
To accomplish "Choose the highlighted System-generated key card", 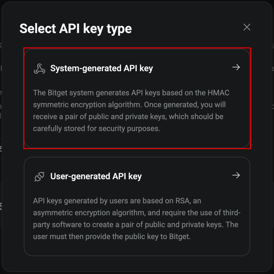I will 137,98.
